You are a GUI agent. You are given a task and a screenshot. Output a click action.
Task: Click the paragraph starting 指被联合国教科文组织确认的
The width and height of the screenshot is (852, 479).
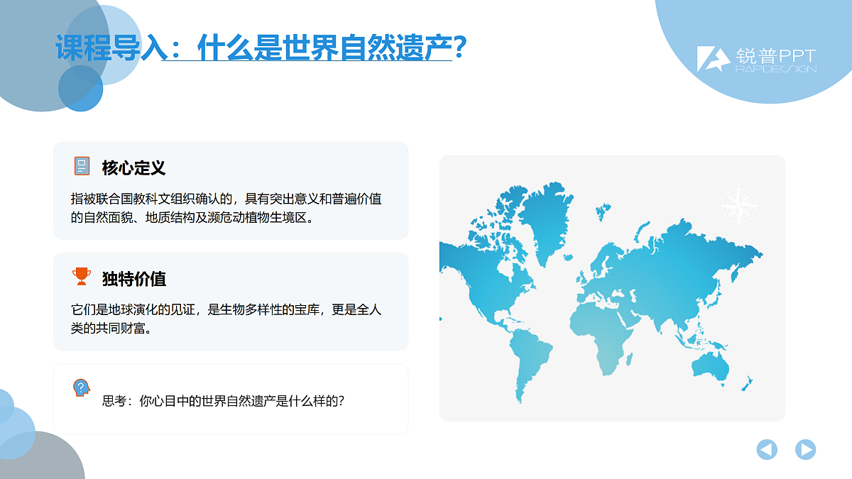[226, 208]
